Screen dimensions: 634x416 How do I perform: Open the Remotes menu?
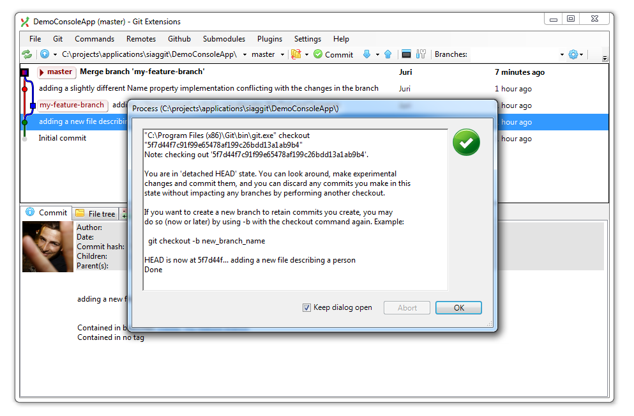[x=141, y=39]
